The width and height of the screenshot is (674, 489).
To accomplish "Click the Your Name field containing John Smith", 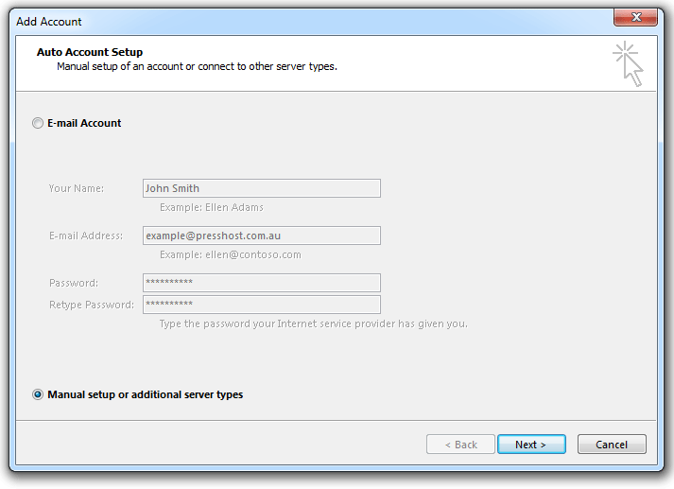I will (x=261, y=188).
